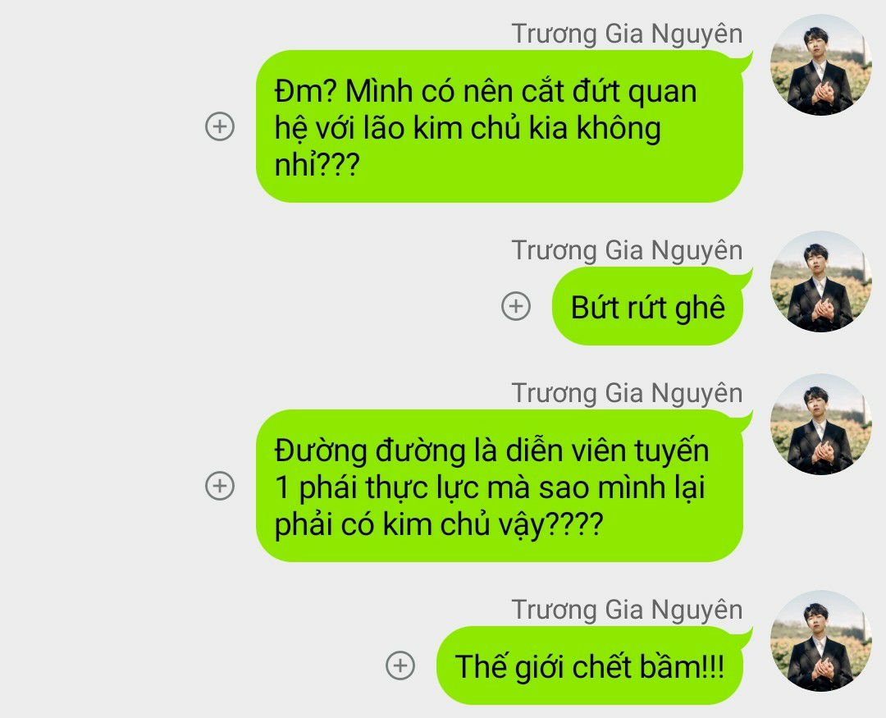Open the avatar beside the 'diễn viên tuyến 1' message
The width and height of the screenshot is (886, 718).
[821, 424]
